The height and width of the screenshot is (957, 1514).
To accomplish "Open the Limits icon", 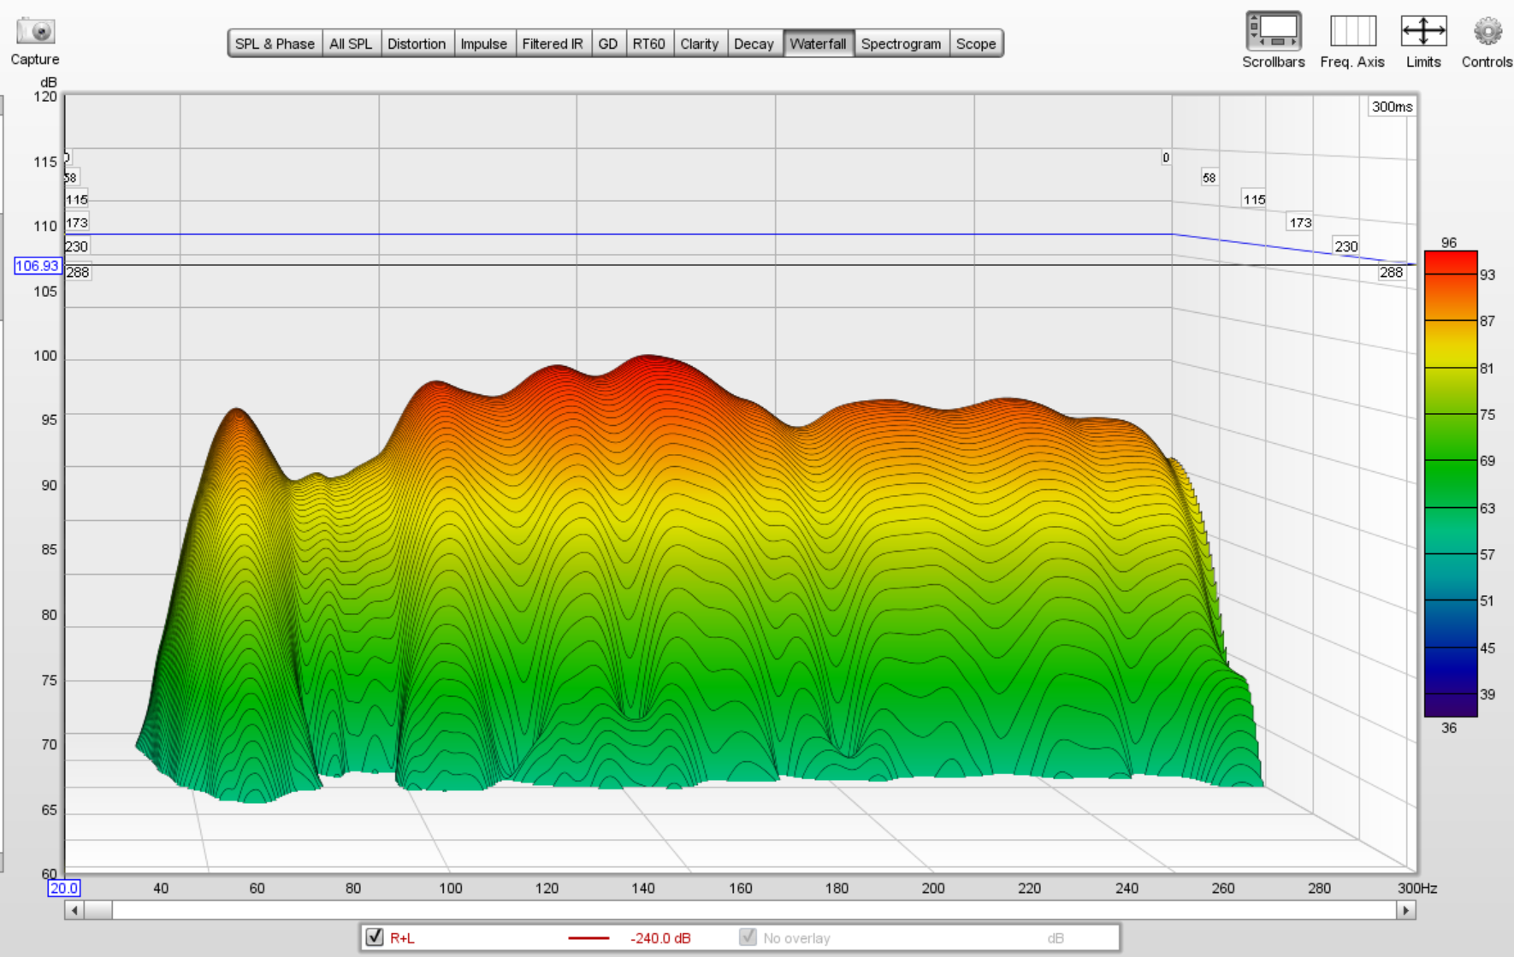I will pyautogui.click(x=1423, y=31).
